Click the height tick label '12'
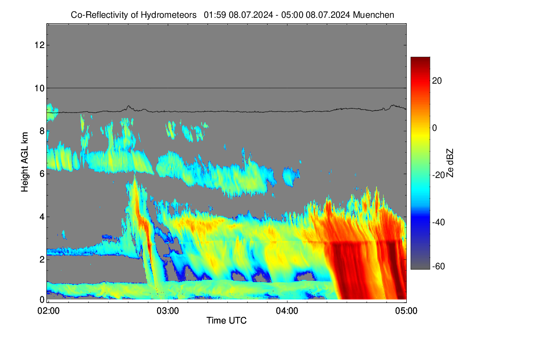The image size is (534, 356). point(39,45)
